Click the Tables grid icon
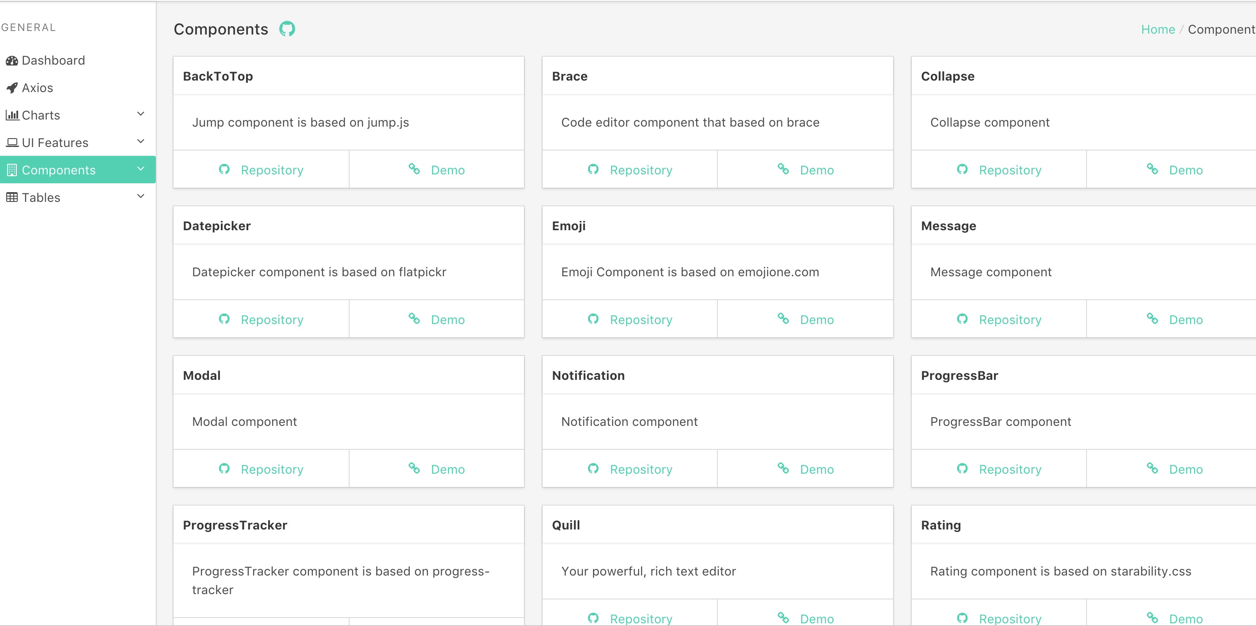The height and width of the screenshot is (626, 1256). [x=12, y=197]
